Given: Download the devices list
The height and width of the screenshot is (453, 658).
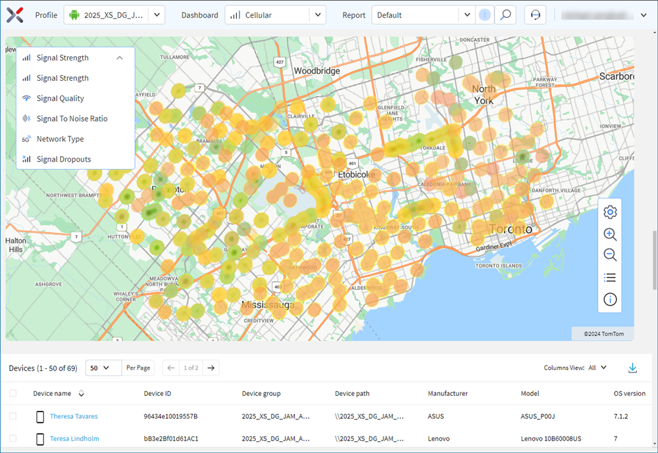Looking at the screenshot, I should [x=632, y=368].
